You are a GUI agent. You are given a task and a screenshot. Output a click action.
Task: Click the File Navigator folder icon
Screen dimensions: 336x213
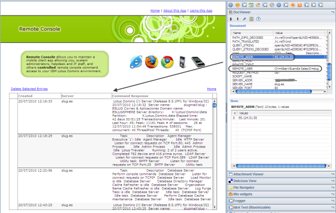coord(231,188)
